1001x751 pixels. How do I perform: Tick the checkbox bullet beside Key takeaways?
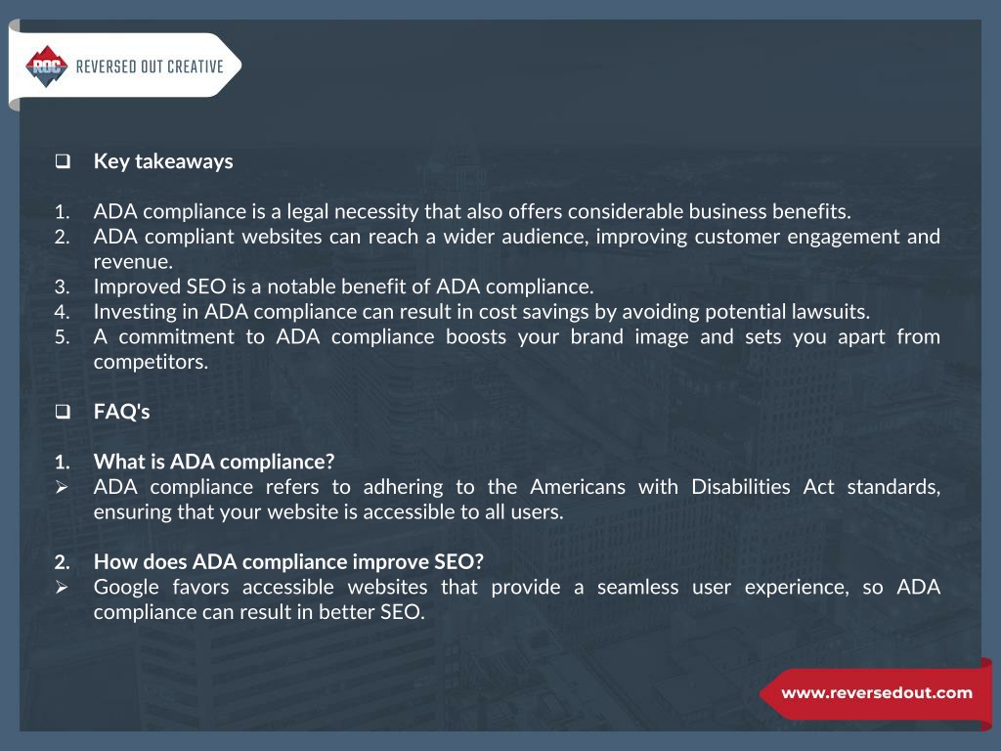63,161
